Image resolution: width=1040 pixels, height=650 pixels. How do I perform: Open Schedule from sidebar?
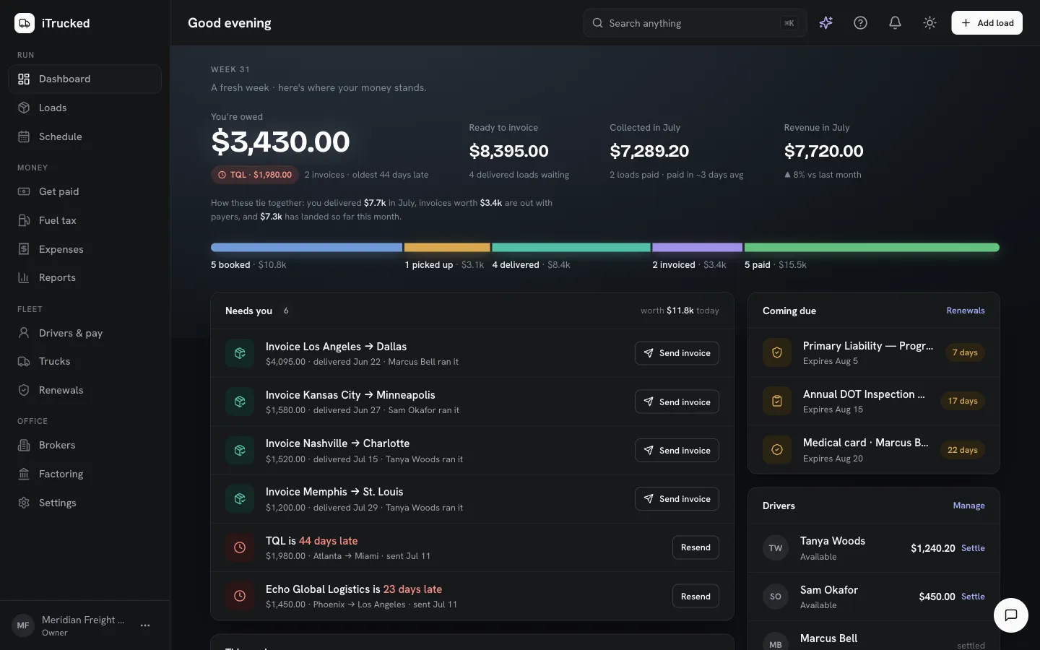[x=84, y=136]
